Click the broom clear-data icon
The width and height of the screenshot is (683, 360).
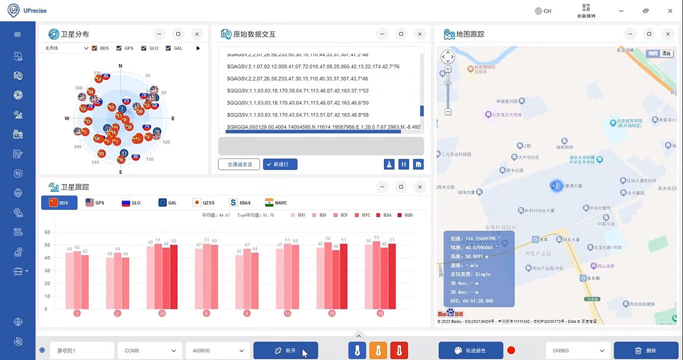[x=389, y=164]
